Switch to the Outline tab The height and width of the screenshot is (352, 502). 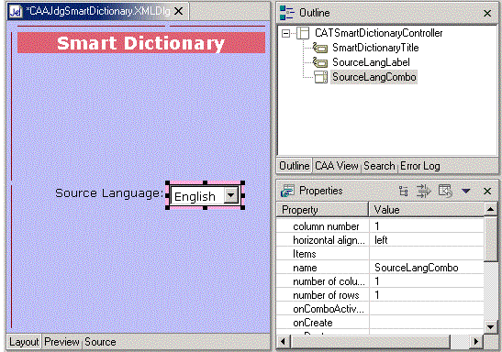[x=295, y=166]
